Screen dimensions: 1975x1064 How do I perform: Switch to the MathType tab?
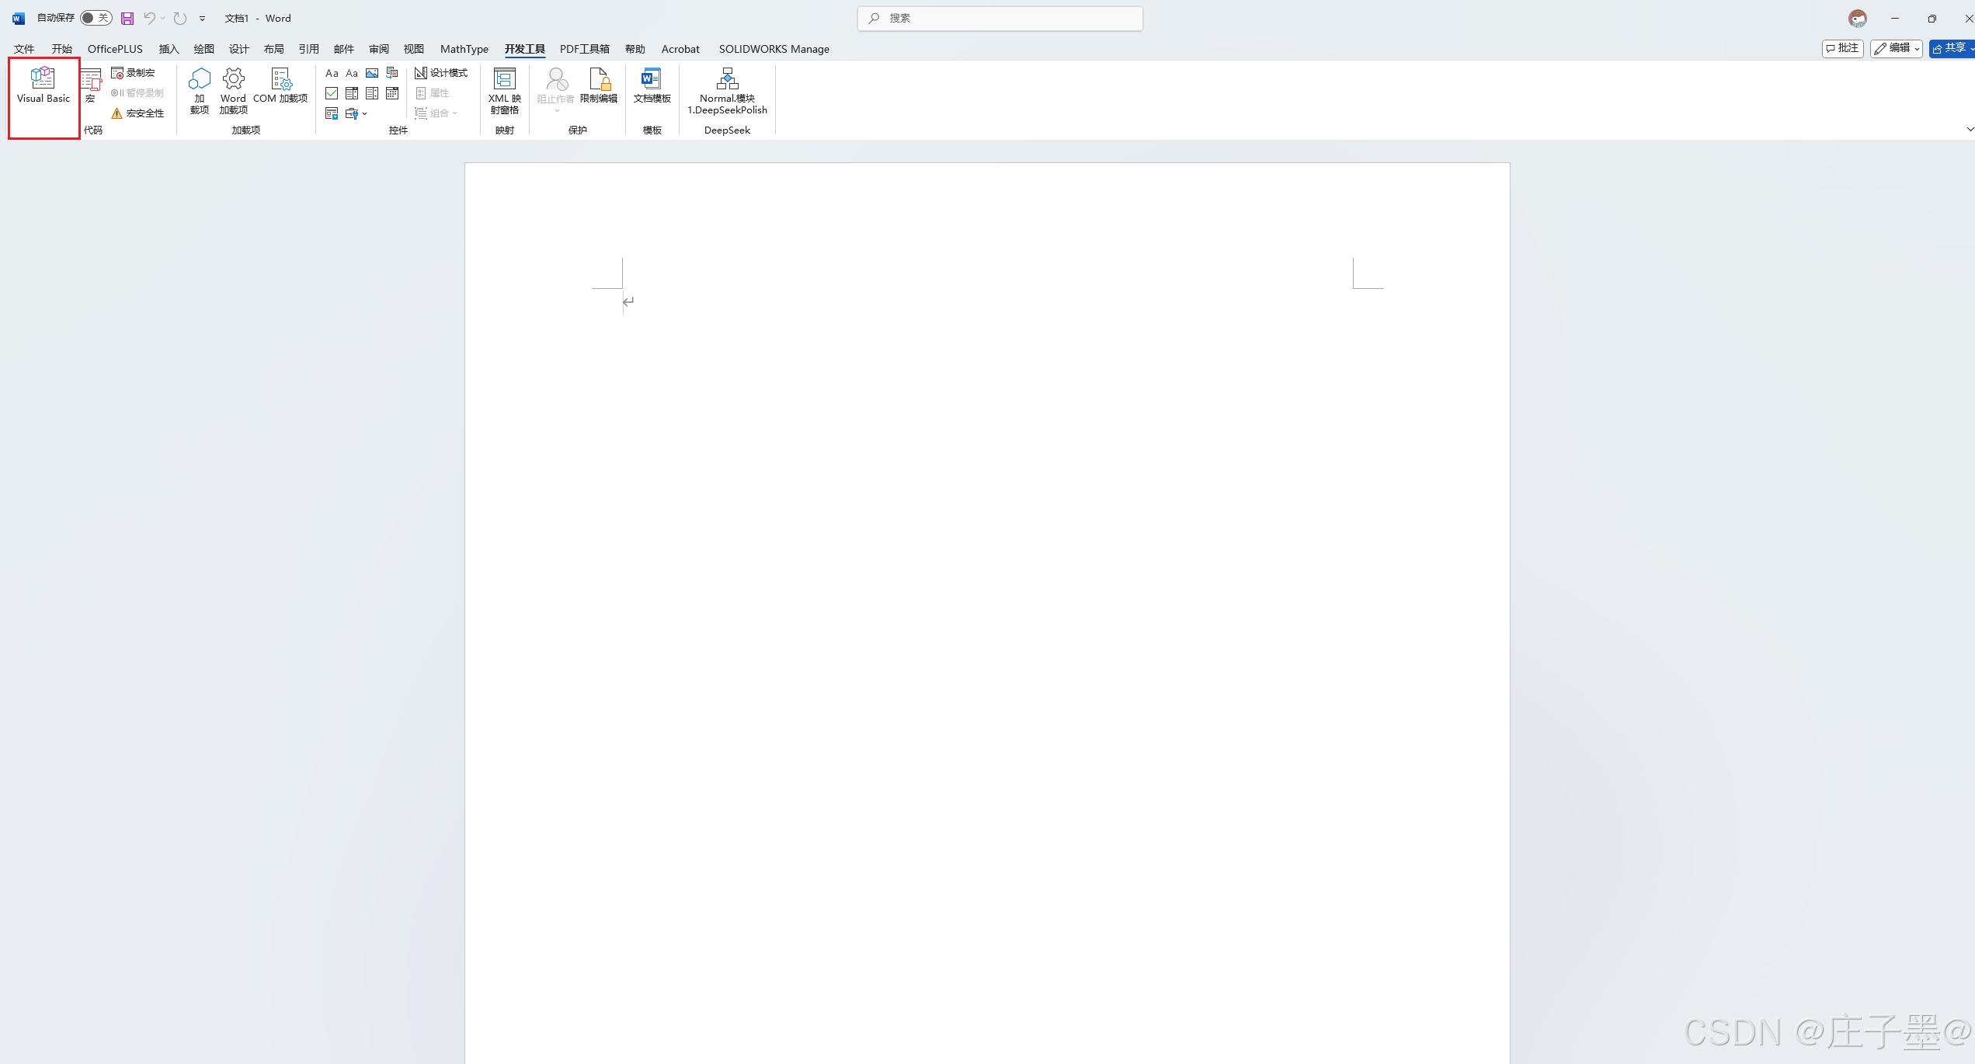pos(464,49)
